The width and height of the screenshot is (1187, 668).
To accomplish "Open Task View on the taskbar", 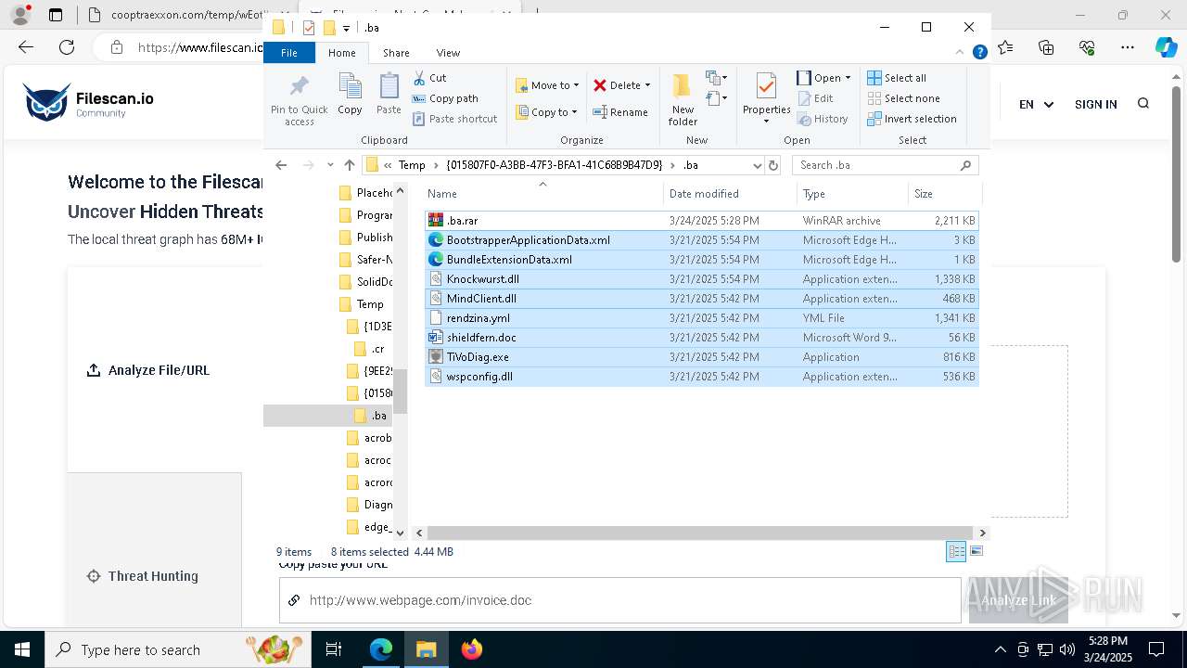I will (334, 649).
